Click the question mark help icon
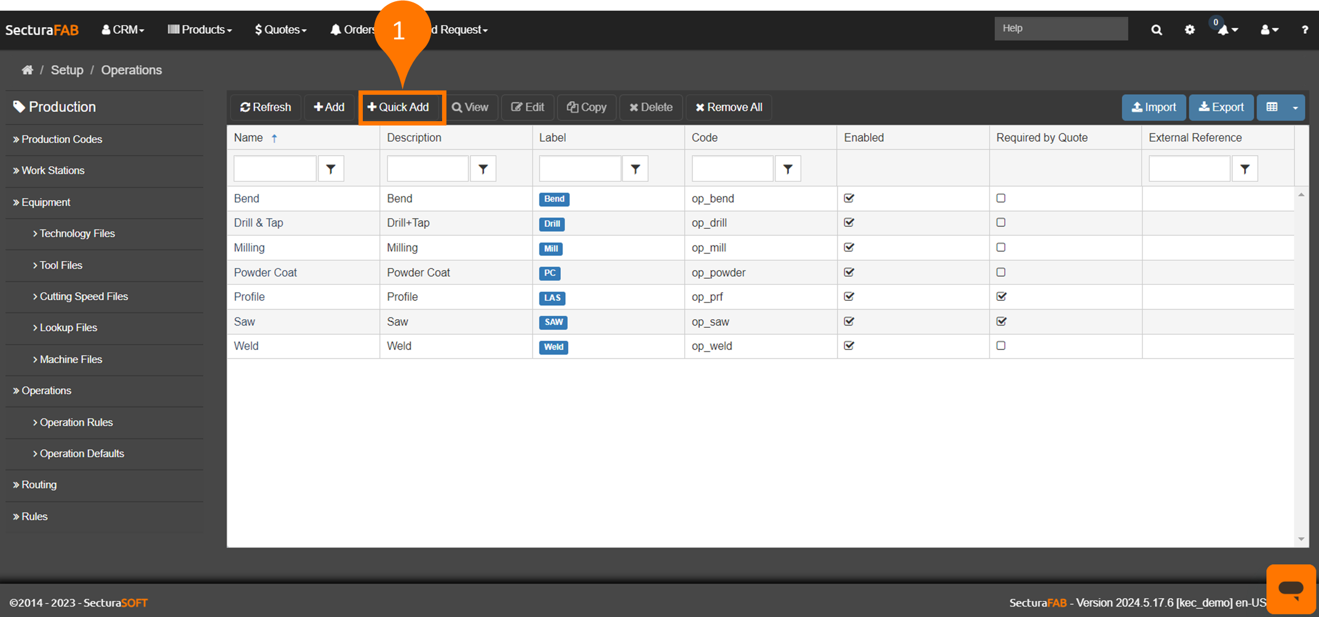 coord(1304,30)
